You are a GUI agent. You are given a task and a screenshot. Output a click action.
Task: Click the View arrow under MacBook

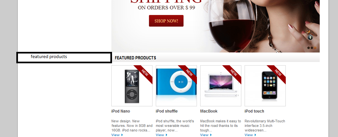tap(211, 135)
